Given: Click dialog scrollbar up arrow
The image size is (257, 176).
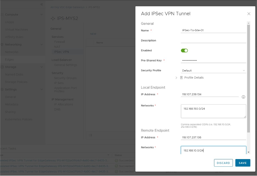Looking at the screenshot, I should (x=249, y=23).
